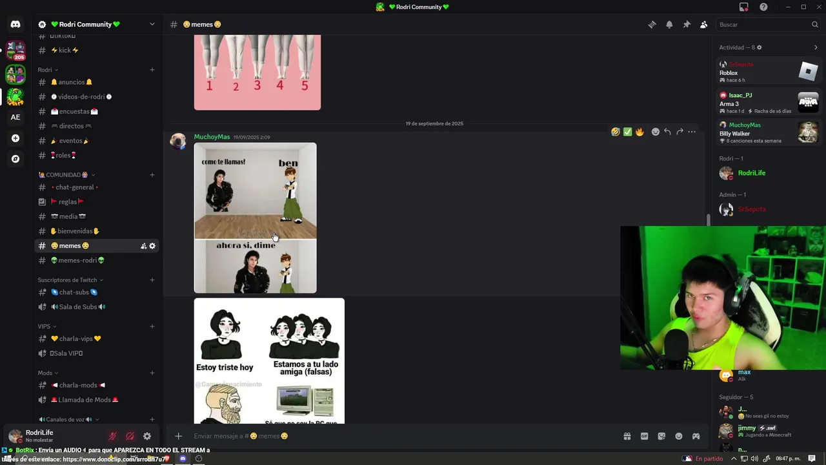
Task: Open the Help question mark icon
Action: pyautogui.click(x=763, y=7)
